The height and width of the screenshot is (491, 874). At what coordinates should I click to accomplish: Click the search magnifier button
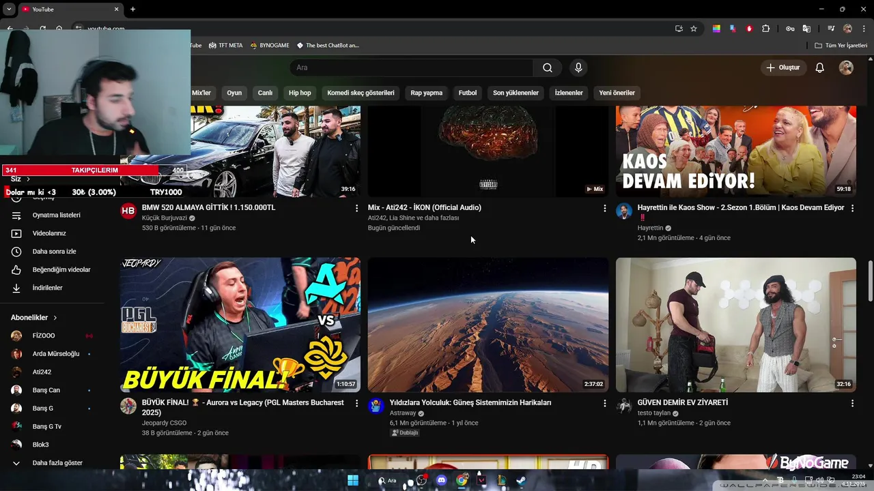click(548, 68)
